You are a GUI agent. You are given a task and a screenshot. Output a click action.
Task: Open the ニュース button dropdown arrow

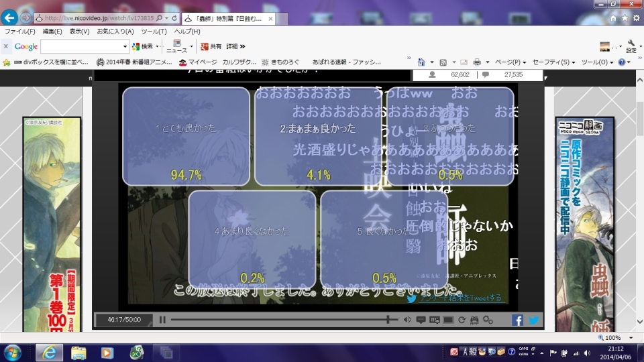point(191,46)
